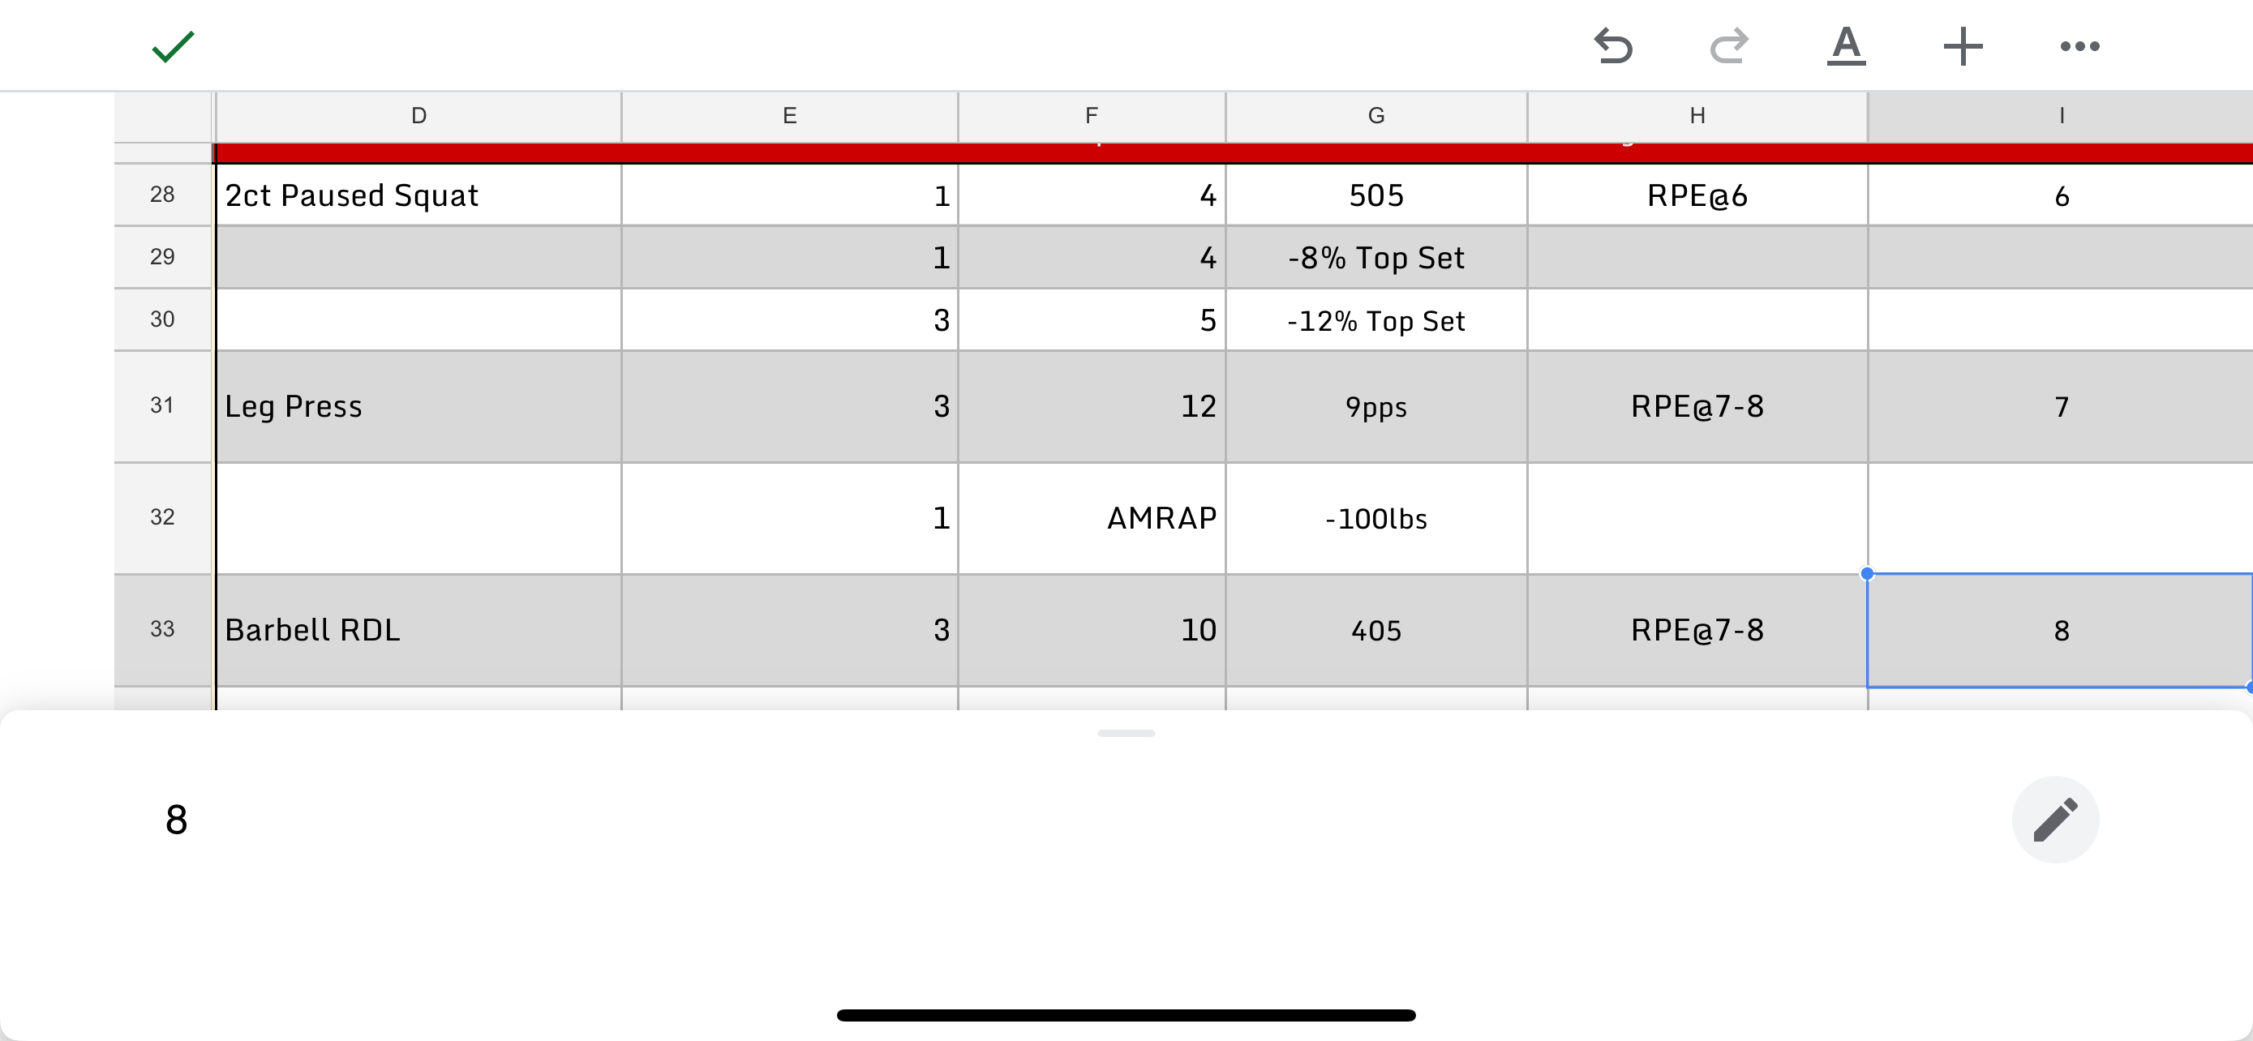Open the more options menu
Screen dimensions: 2253x1041
click(2079, 46)
